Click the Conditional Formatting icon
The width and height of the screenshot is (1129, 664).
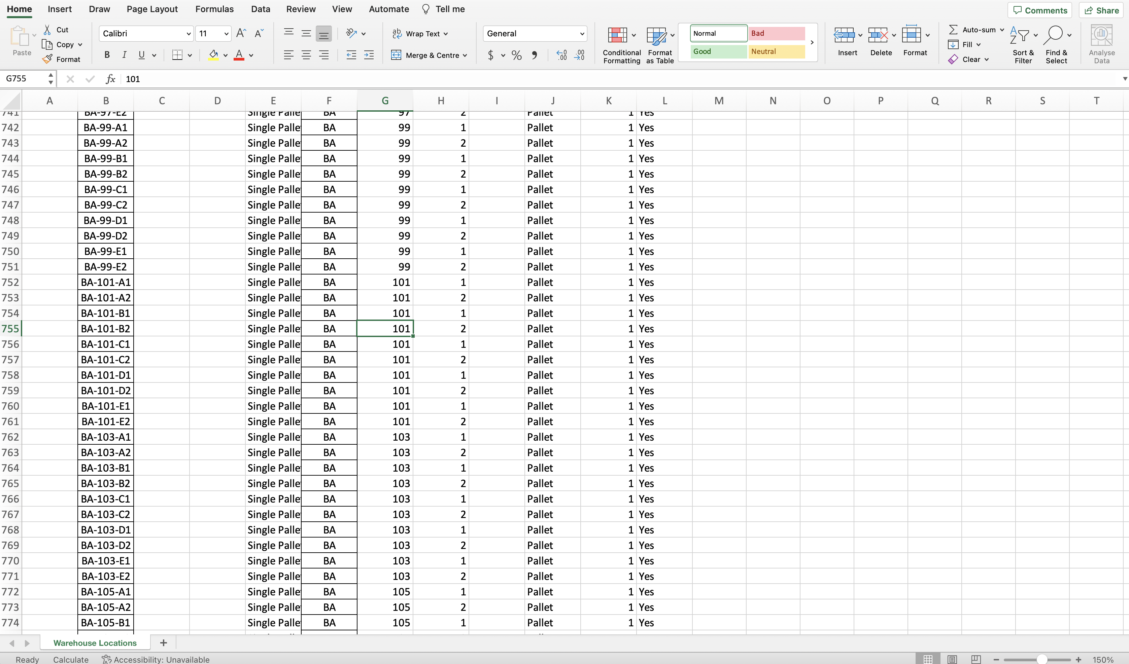click(617, 35)
